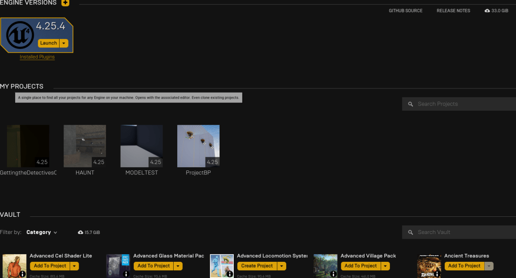Open the Launch button dropdown arrow
The image size is (516, 278).
tap(64, 43)
